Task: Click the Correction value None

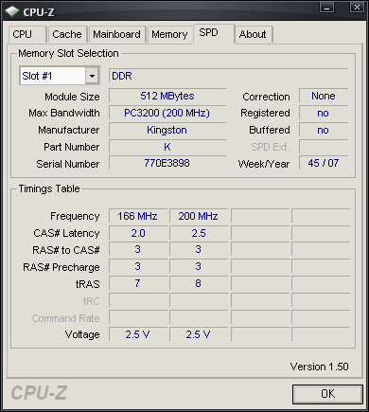Action: coord(324,96)
